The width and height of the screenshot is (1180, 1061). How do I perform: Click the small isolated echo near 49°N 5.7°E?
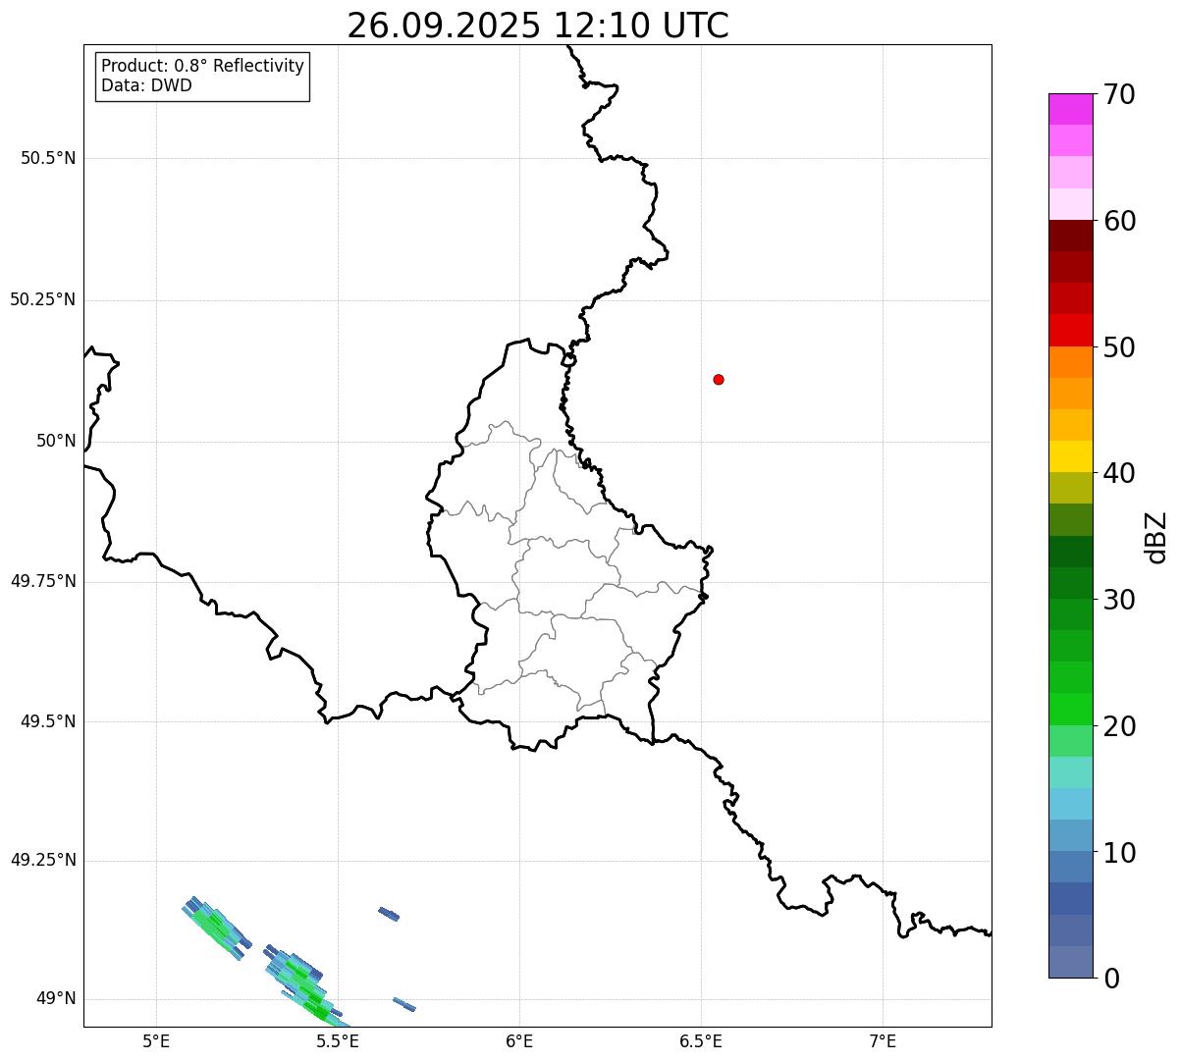pyautogui.click(x=403, y=1004)
